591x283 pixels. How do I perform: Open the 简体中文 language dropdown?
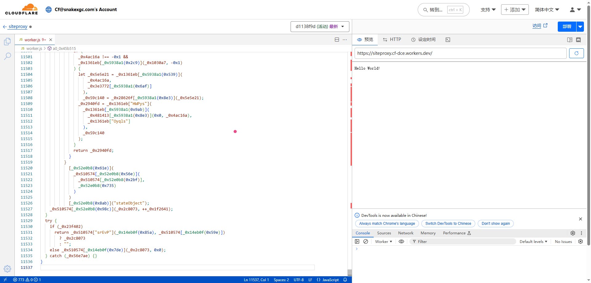(547, 10)
